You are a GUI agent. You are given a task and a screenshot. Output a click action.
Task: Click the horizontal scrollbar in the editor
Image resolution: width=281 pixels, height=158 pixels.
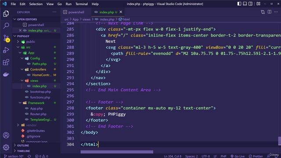[117, 152]
